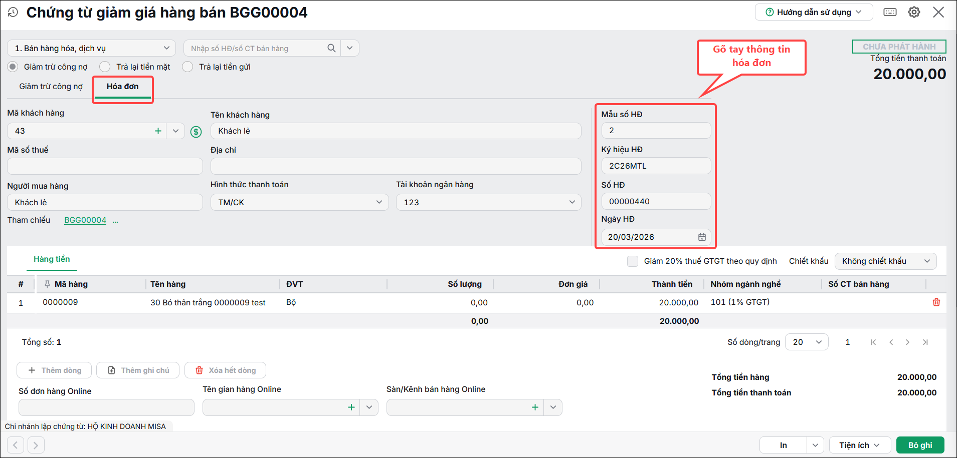This screenshot has height=458, width=957.
Task: Open Hướng dẫn sử dụng help menu
Action: point(814,12)
